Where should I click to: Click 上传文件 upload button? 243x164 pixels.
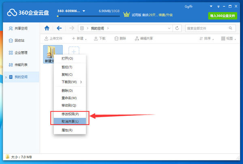(x=53, y=38)
